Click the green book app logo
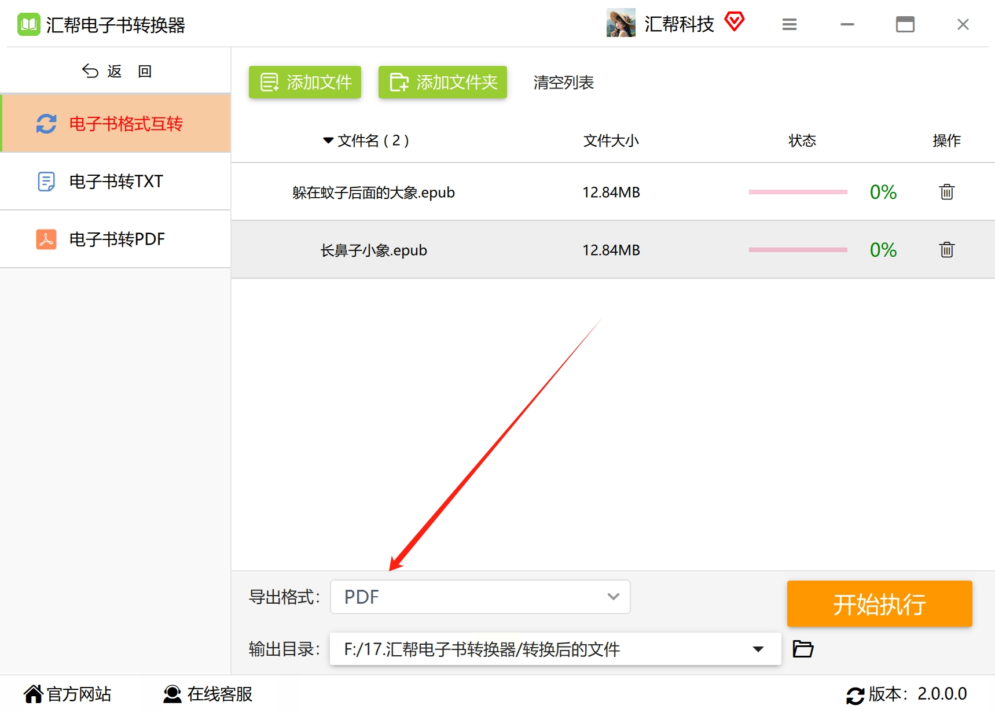Image resolution: width=995 pixels, height=713 pixels. pos(28,24)
